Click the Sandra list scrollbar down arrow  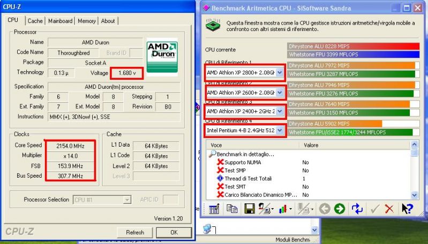click(x=414, y=195)
